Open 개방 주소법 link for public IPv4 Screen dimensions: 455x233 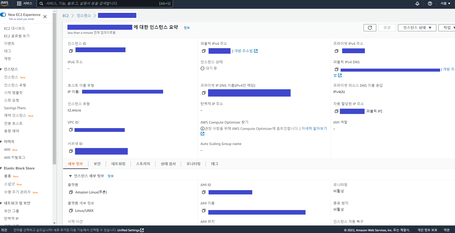pyautogui.click(x=243, y=51)
